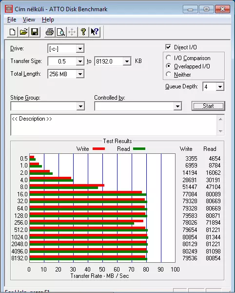Print results with the printer icon
The width and height of the screenshot is (235, 293).
[50, 32]
